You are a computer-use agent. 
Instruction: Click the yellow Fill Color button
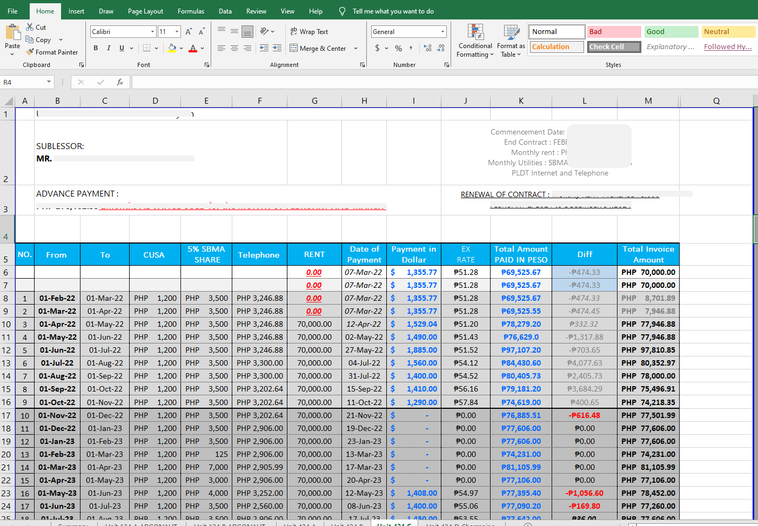pos(172,48)
